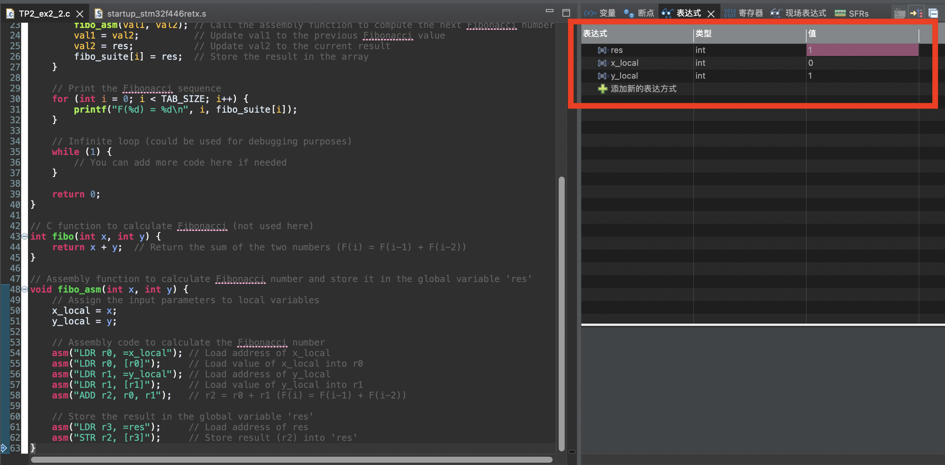The width and height of the screenshot is (945, 465).
Task: Fold the fibo_asm function at line 48
Action: pos(25,289)
